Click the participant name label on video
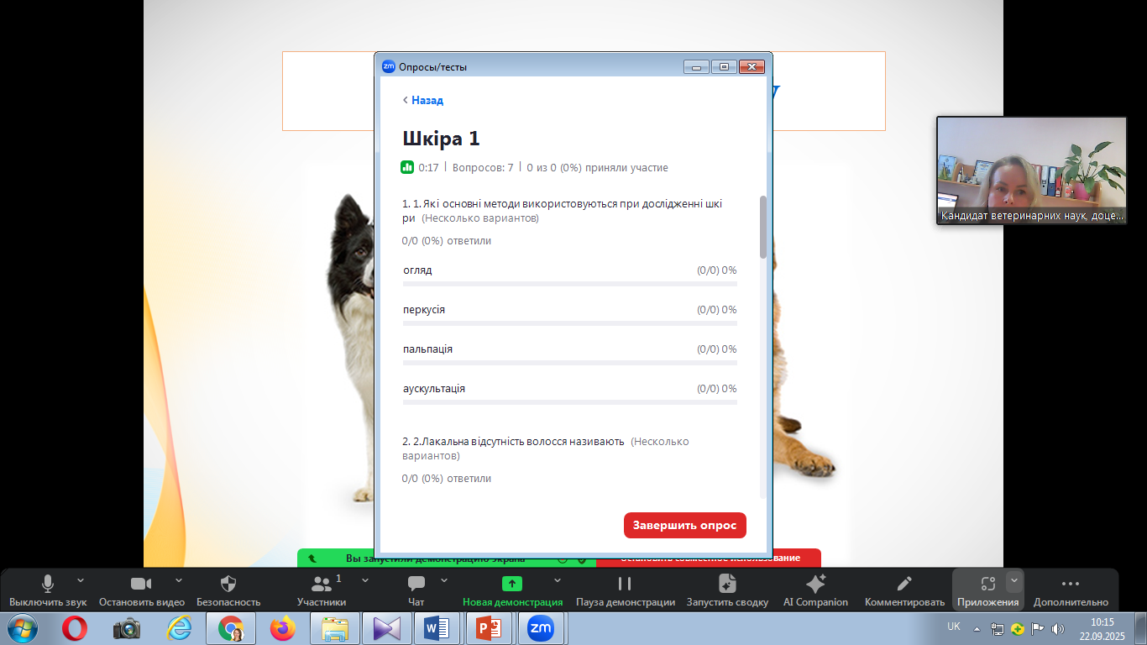This screenshot has height=645, width=1147. pyautogui.click(x=1031, y=216)
